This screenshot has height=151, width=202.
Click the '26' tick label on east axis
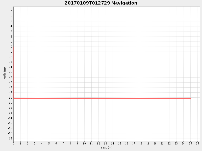click(x=197, y=144)
